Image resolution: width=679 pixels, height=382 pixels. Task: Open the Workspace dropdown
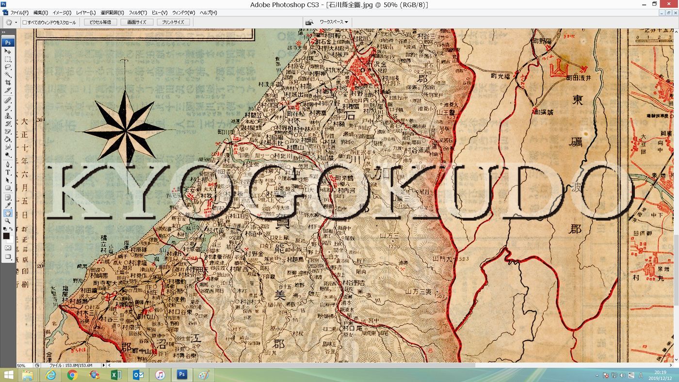click(334, 22)
